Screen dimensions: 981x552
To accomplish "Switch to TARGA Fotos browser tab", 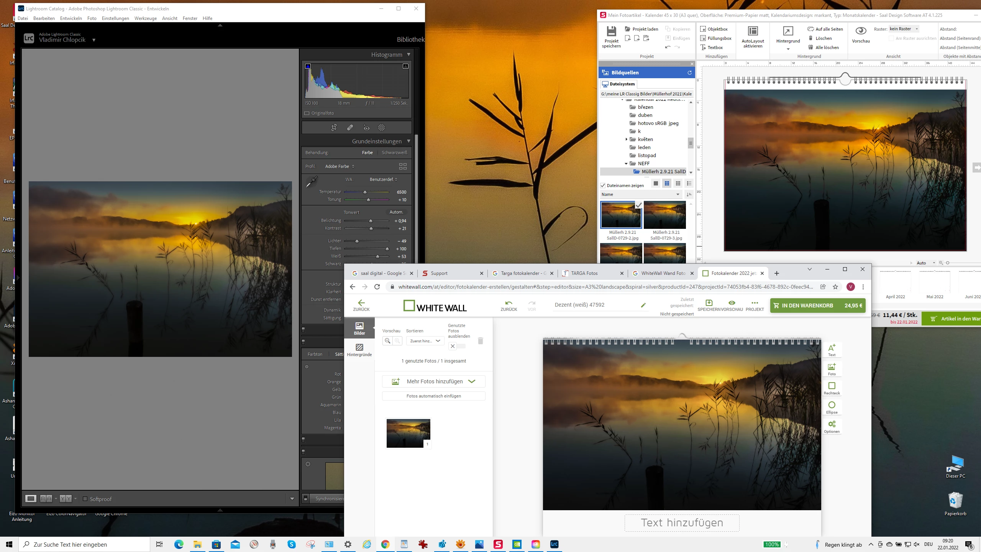I will 584,273.
